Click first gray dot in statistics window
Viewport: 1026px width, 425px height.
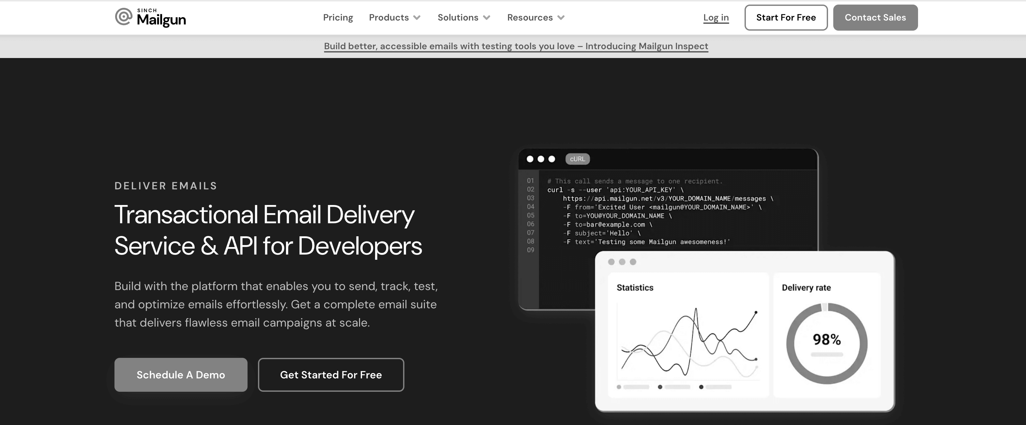pos(611,261)
